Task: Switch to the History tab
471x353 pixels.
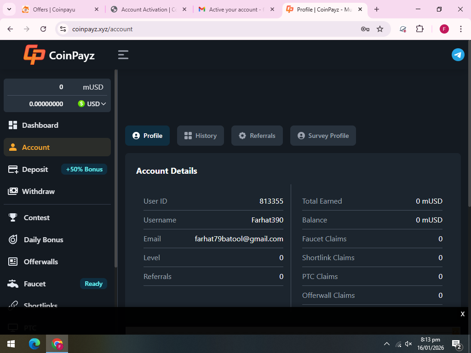Action: [x=201, y=136]
